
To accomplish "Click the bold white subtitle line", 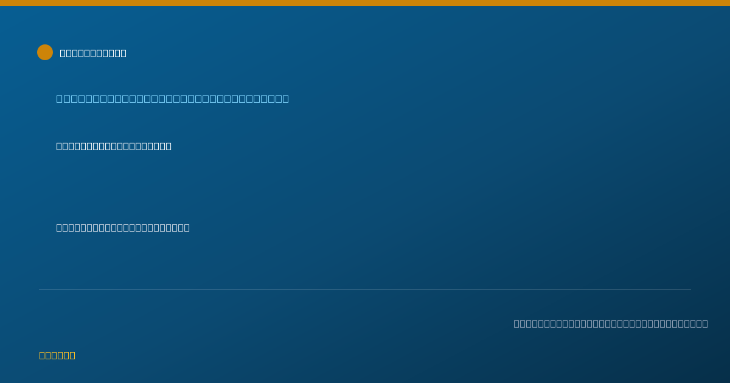I will 114,146.
